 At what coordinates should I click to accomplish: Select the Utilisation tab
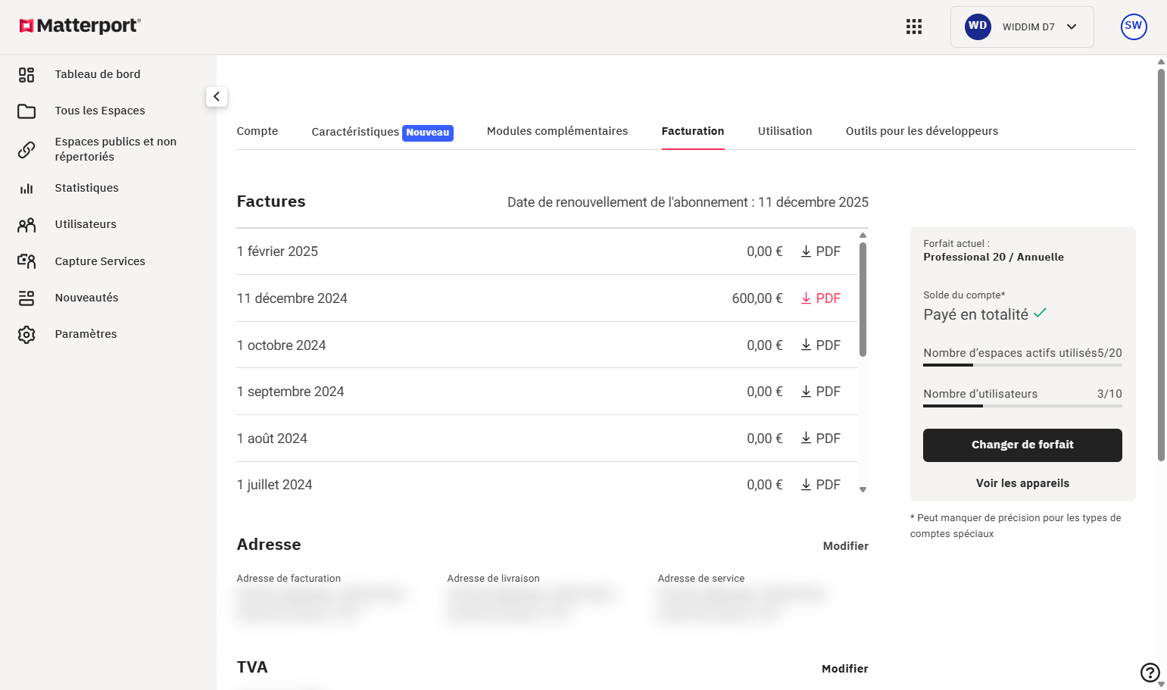click(x=785, y=131)
